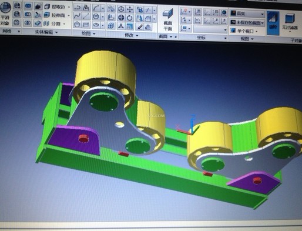Viewport: 302px width, 231px height.
Task: Click the Interfere solids icon
Action: tap(38, 6)
